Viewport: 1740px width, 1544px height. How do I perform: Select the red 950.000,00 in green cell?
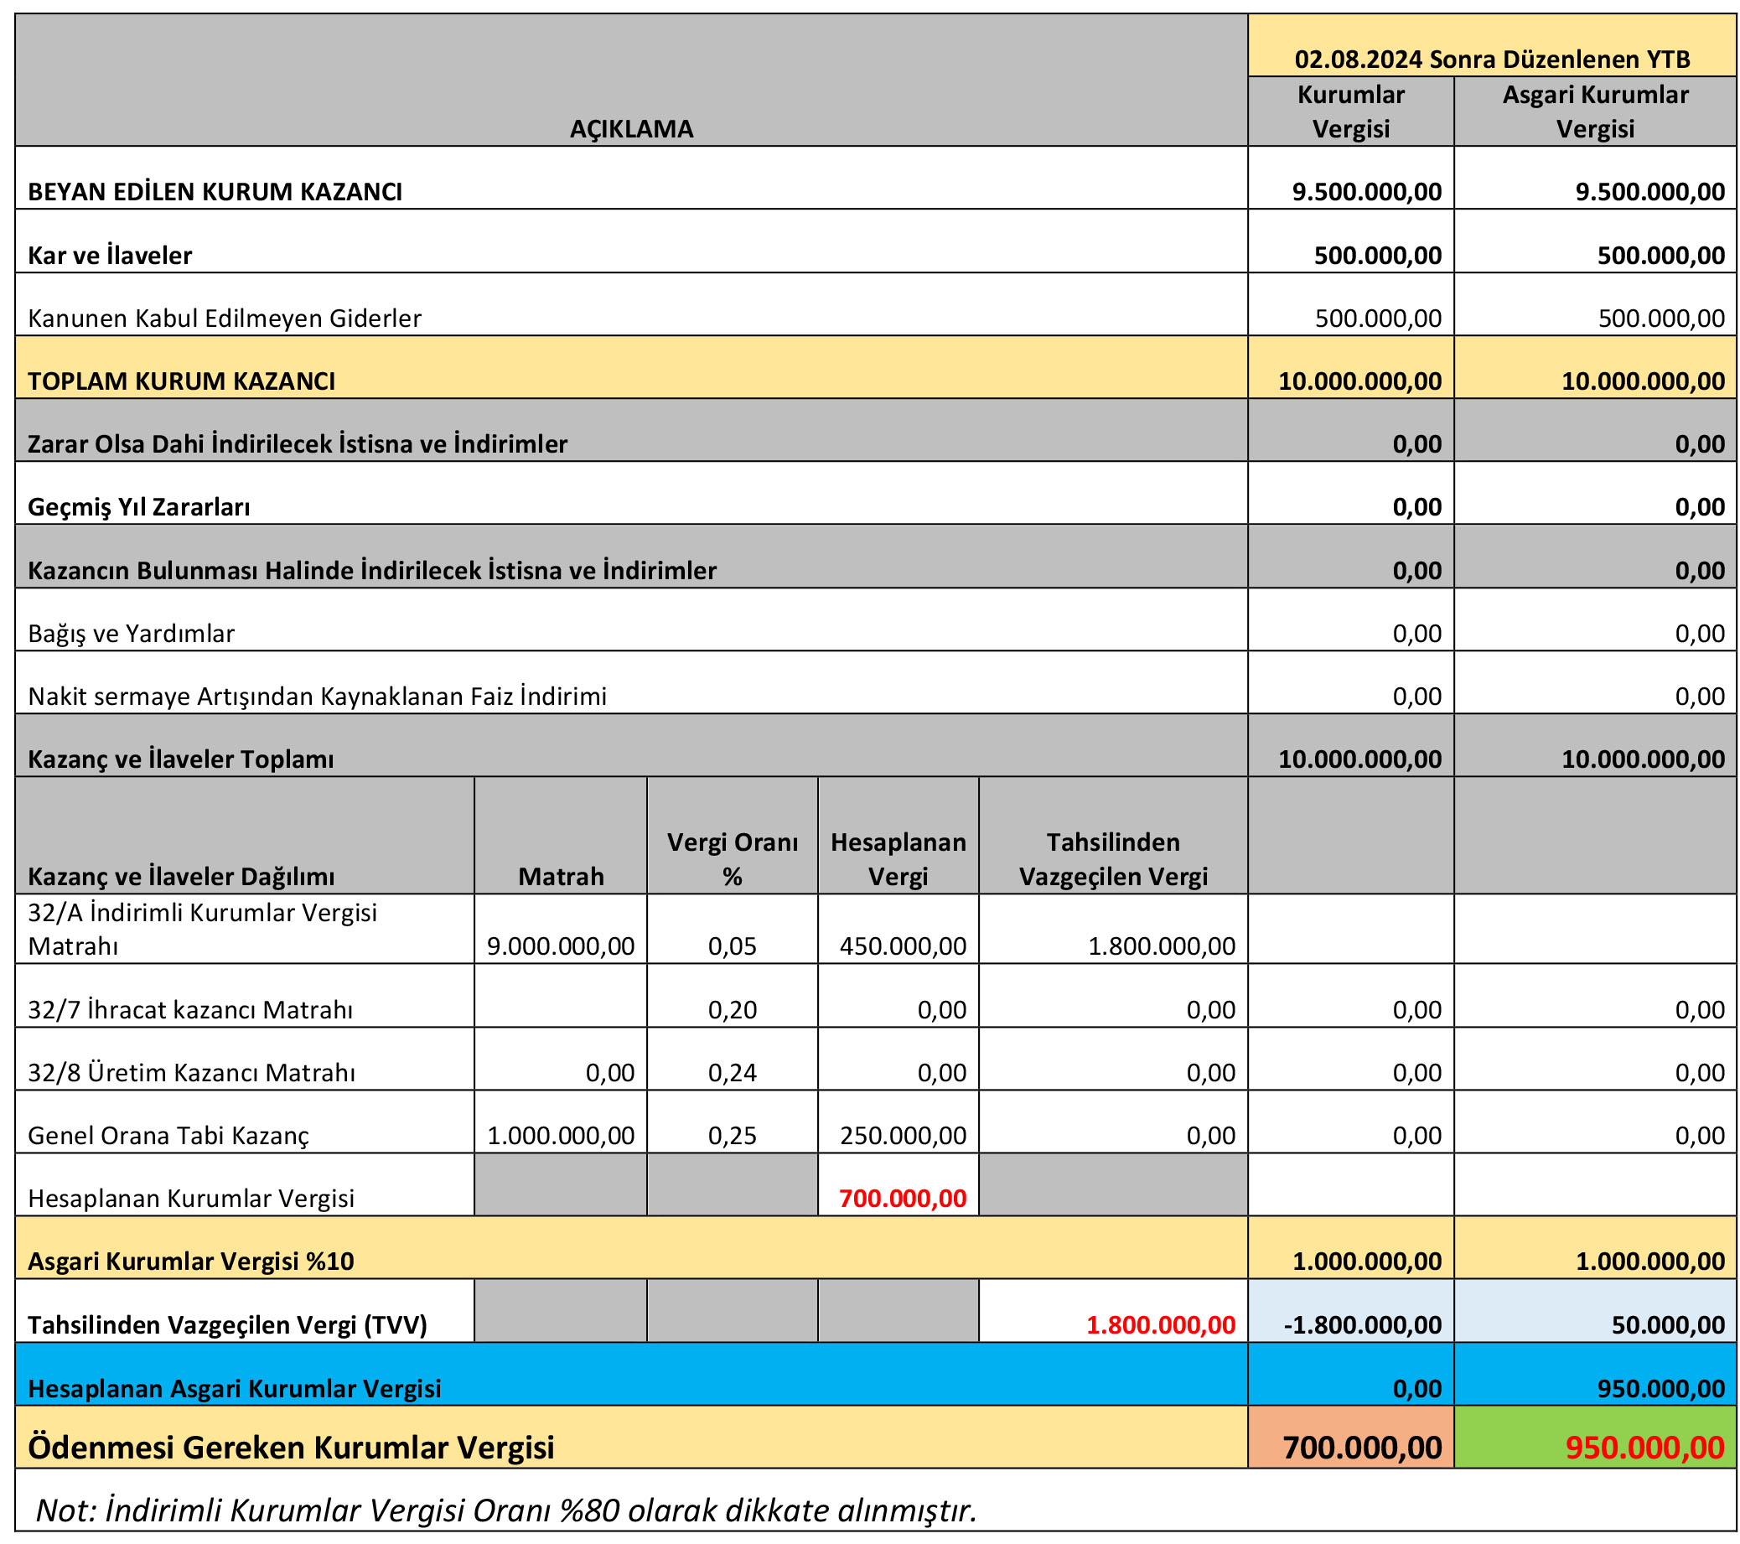pyautogui.click(x=1644, y=1448)
